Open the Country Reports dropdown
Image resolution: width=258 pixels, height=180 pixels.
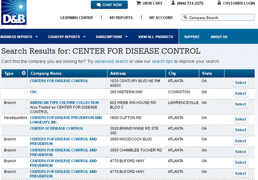[84, 37]
